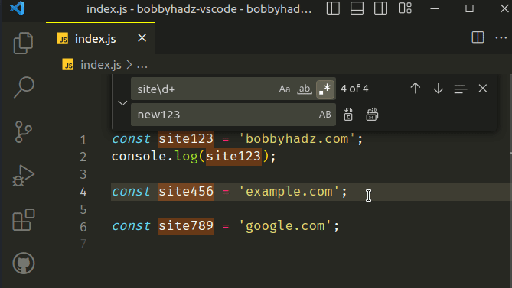Click line number 5 in the gutter
512x288 pixels.
click(x=83, y=209)
